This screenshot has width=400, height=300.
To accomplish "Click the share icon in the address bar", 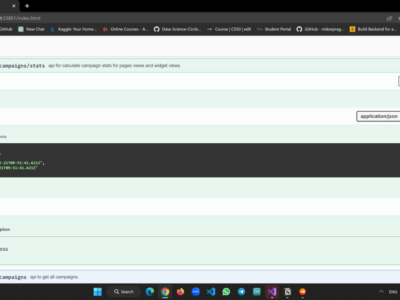I will point(389,18).
